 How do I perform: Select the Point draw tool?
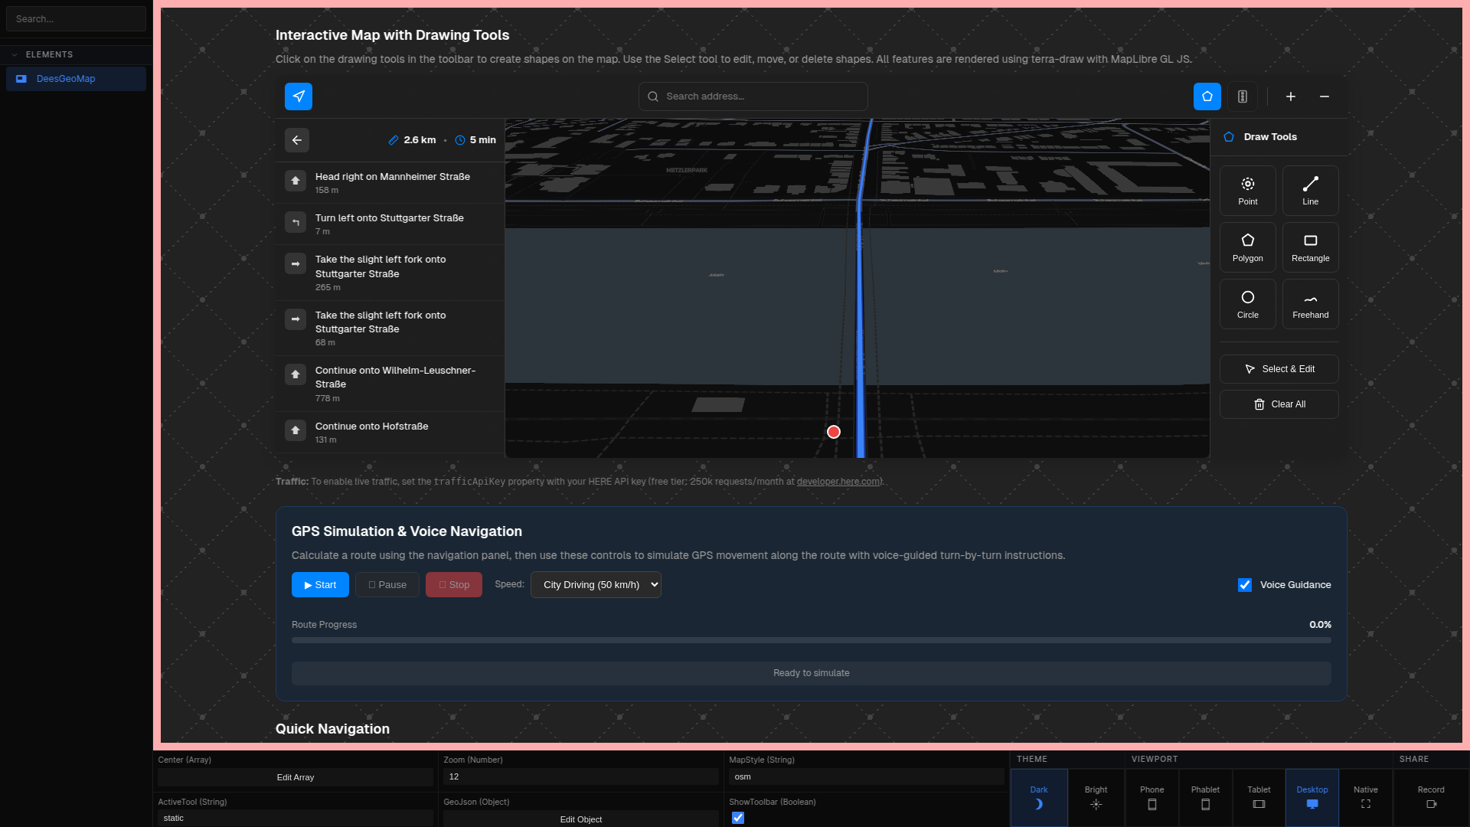click(x=1247, y=191)
